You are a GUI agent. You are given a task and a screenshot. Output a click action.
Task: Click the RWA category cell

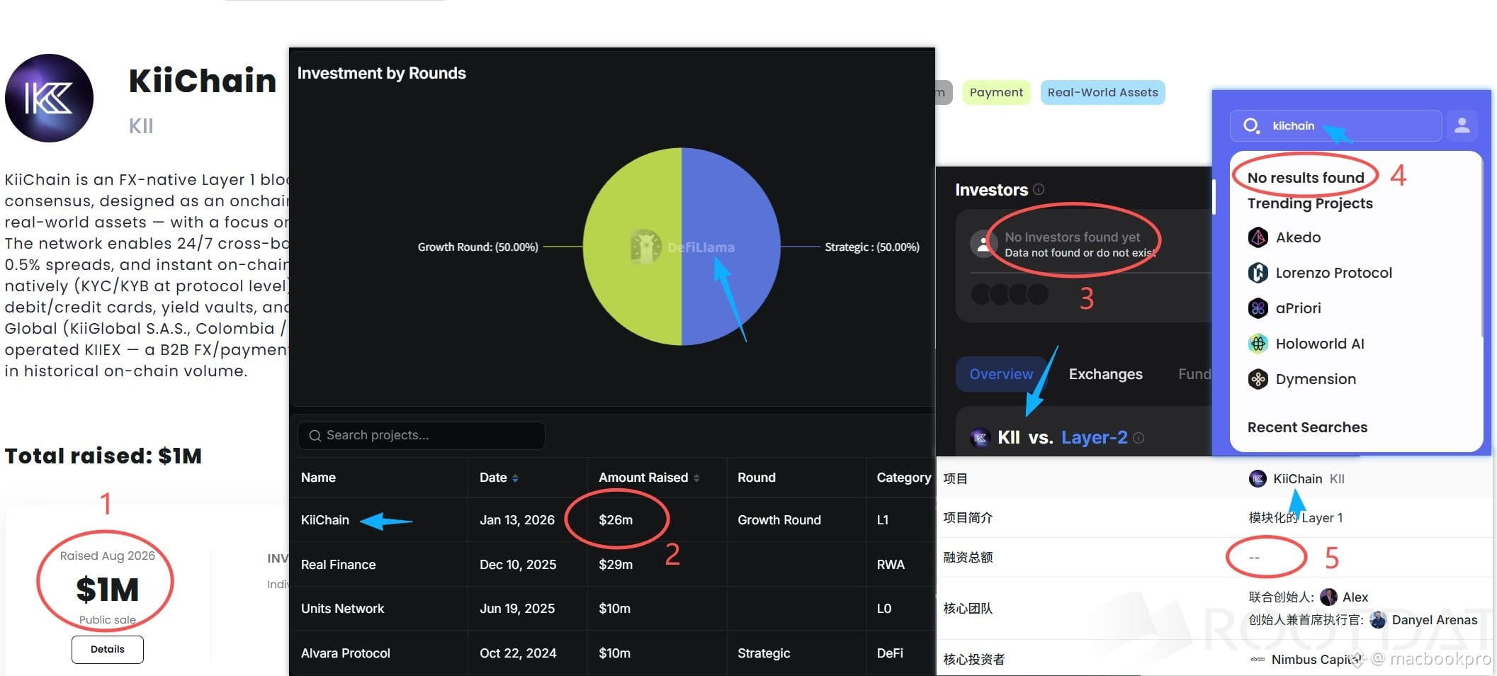point(891,565)
